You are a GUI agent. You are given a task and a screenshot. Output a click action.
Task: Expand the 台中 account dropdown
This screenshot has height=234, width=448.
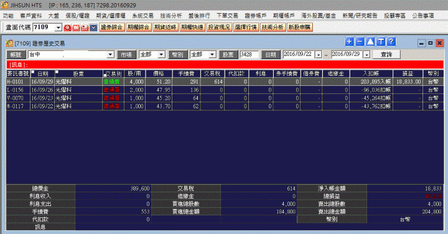coord(111,55)
